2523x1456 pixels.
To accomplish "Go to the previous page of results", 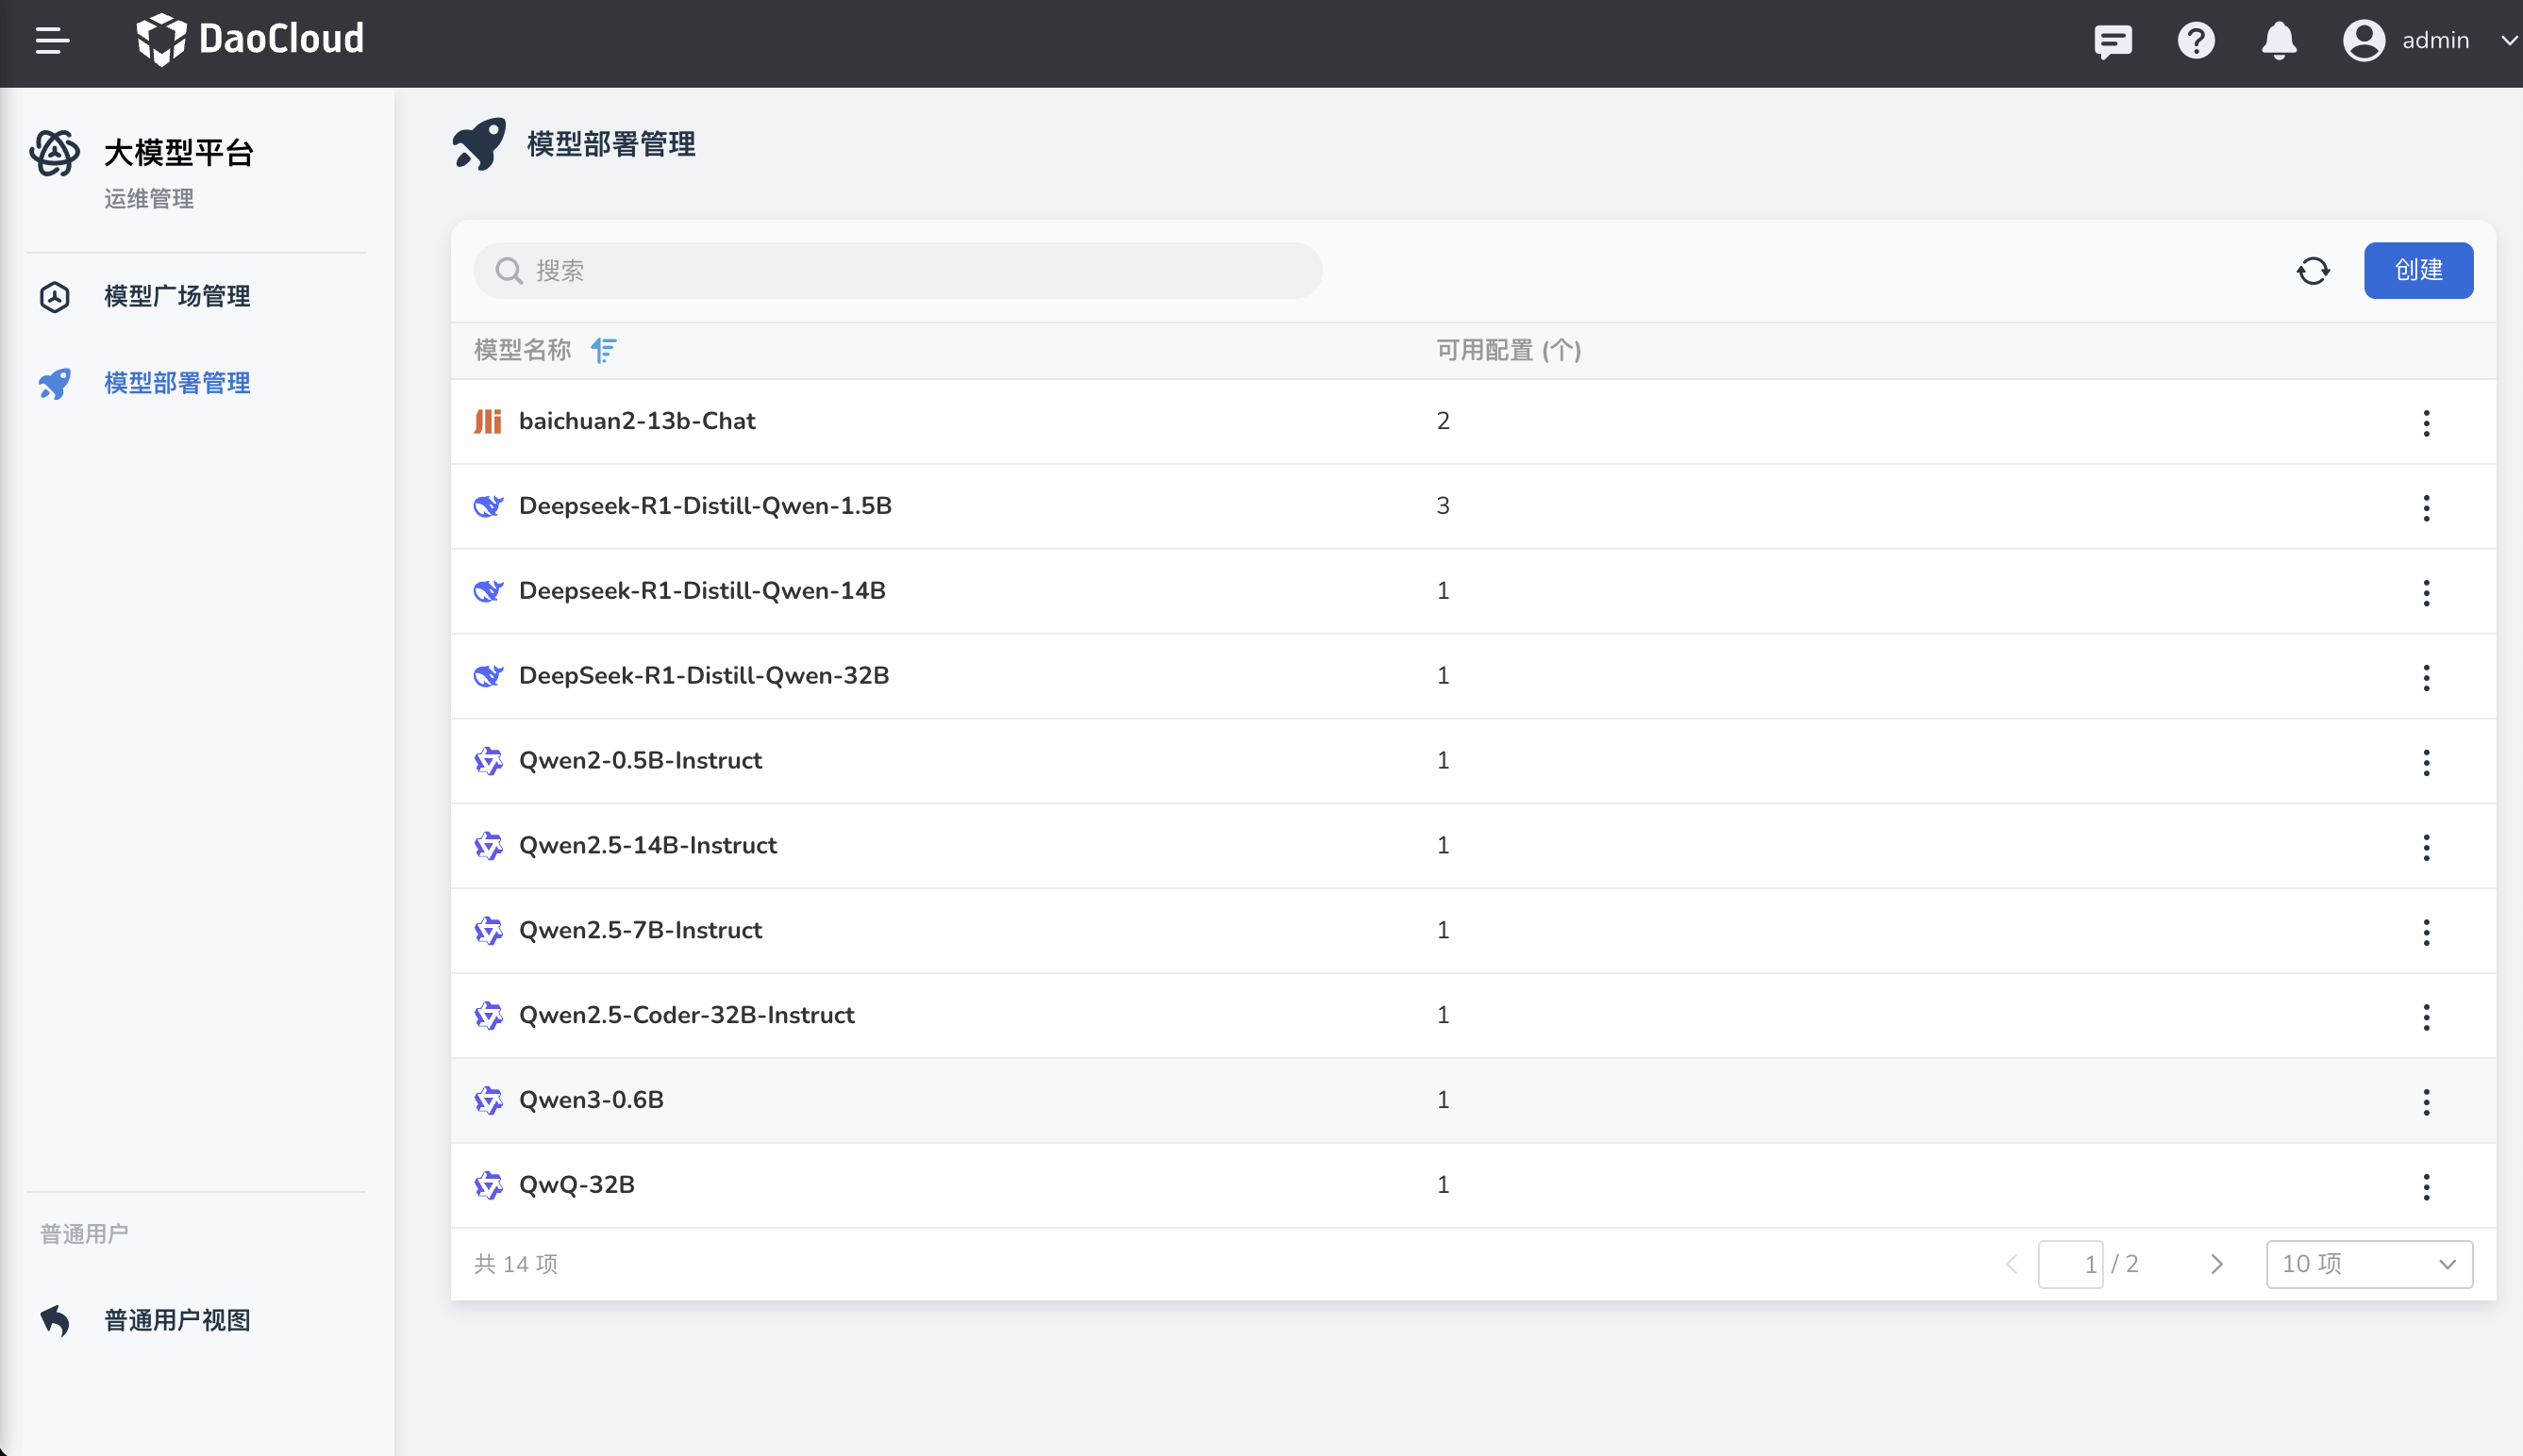I will click(x=2012, y=1264).
